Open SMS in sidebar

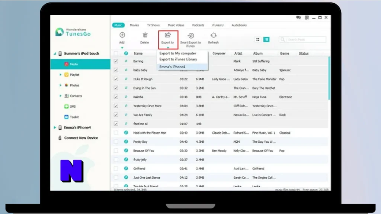73,107
